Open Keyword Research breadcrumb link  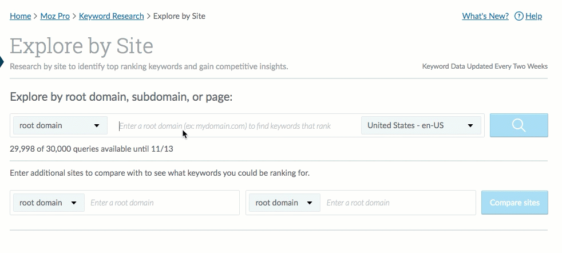[x=111, y=16]
